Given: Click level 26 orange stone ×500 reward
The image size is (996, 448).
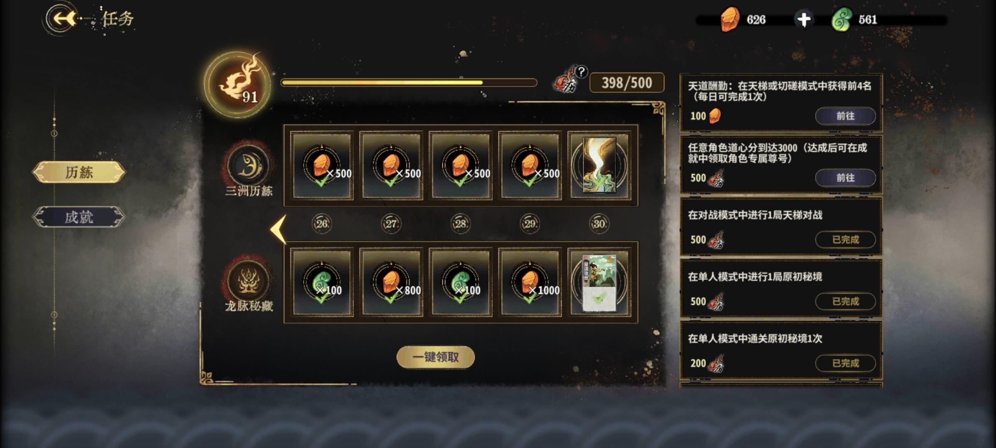Looking at the screenshot, I should coord(322,165).
